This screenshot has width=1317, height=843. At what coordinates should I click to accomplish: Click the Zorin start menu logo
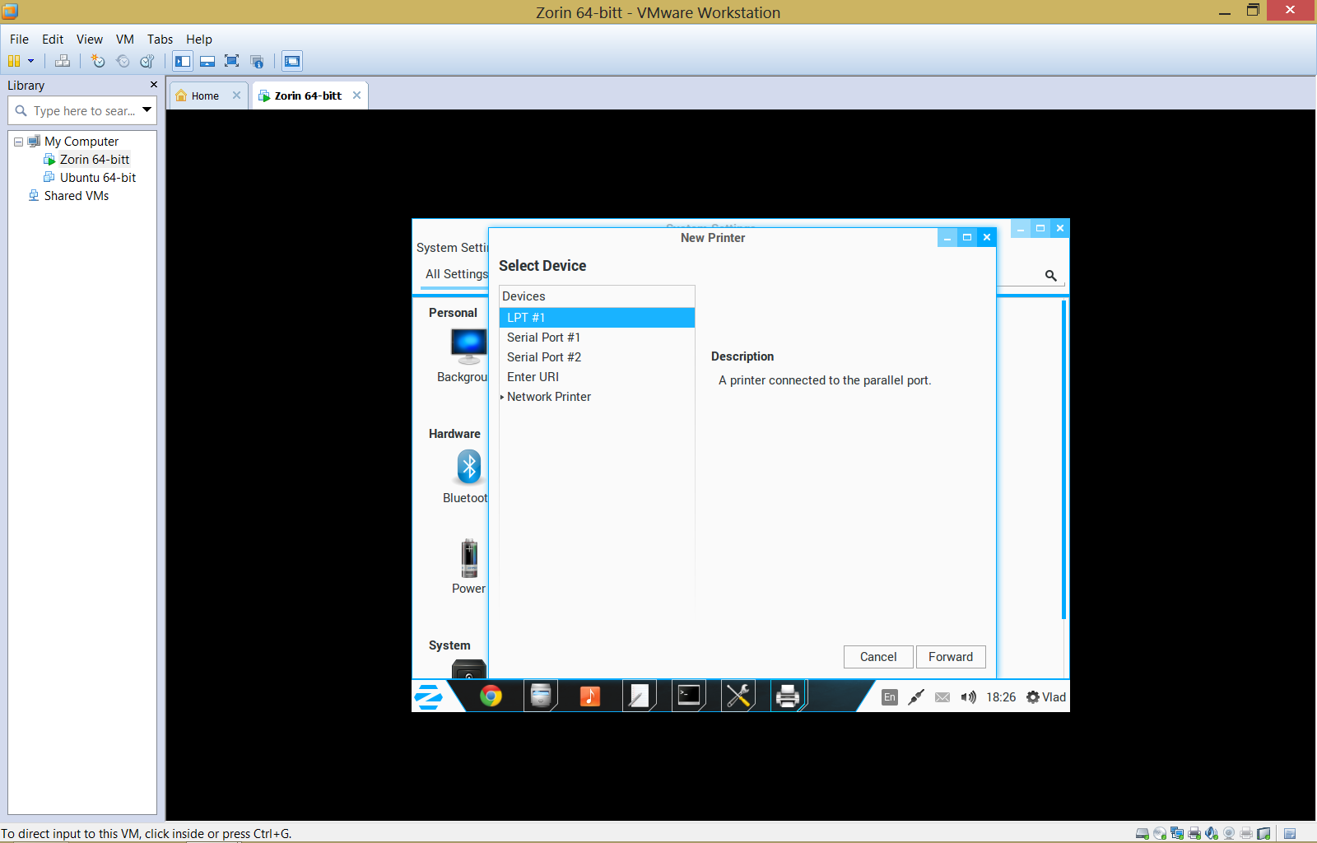click(428, 696)
